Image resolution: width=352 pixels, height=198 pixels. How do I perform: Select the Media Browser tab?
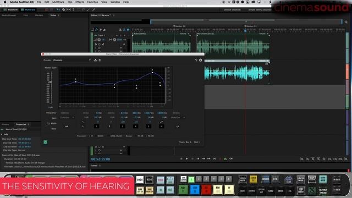click(9, 15)
